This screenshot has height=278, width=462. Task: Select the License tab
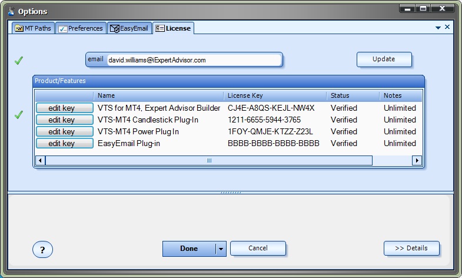[x=173, y=28]
